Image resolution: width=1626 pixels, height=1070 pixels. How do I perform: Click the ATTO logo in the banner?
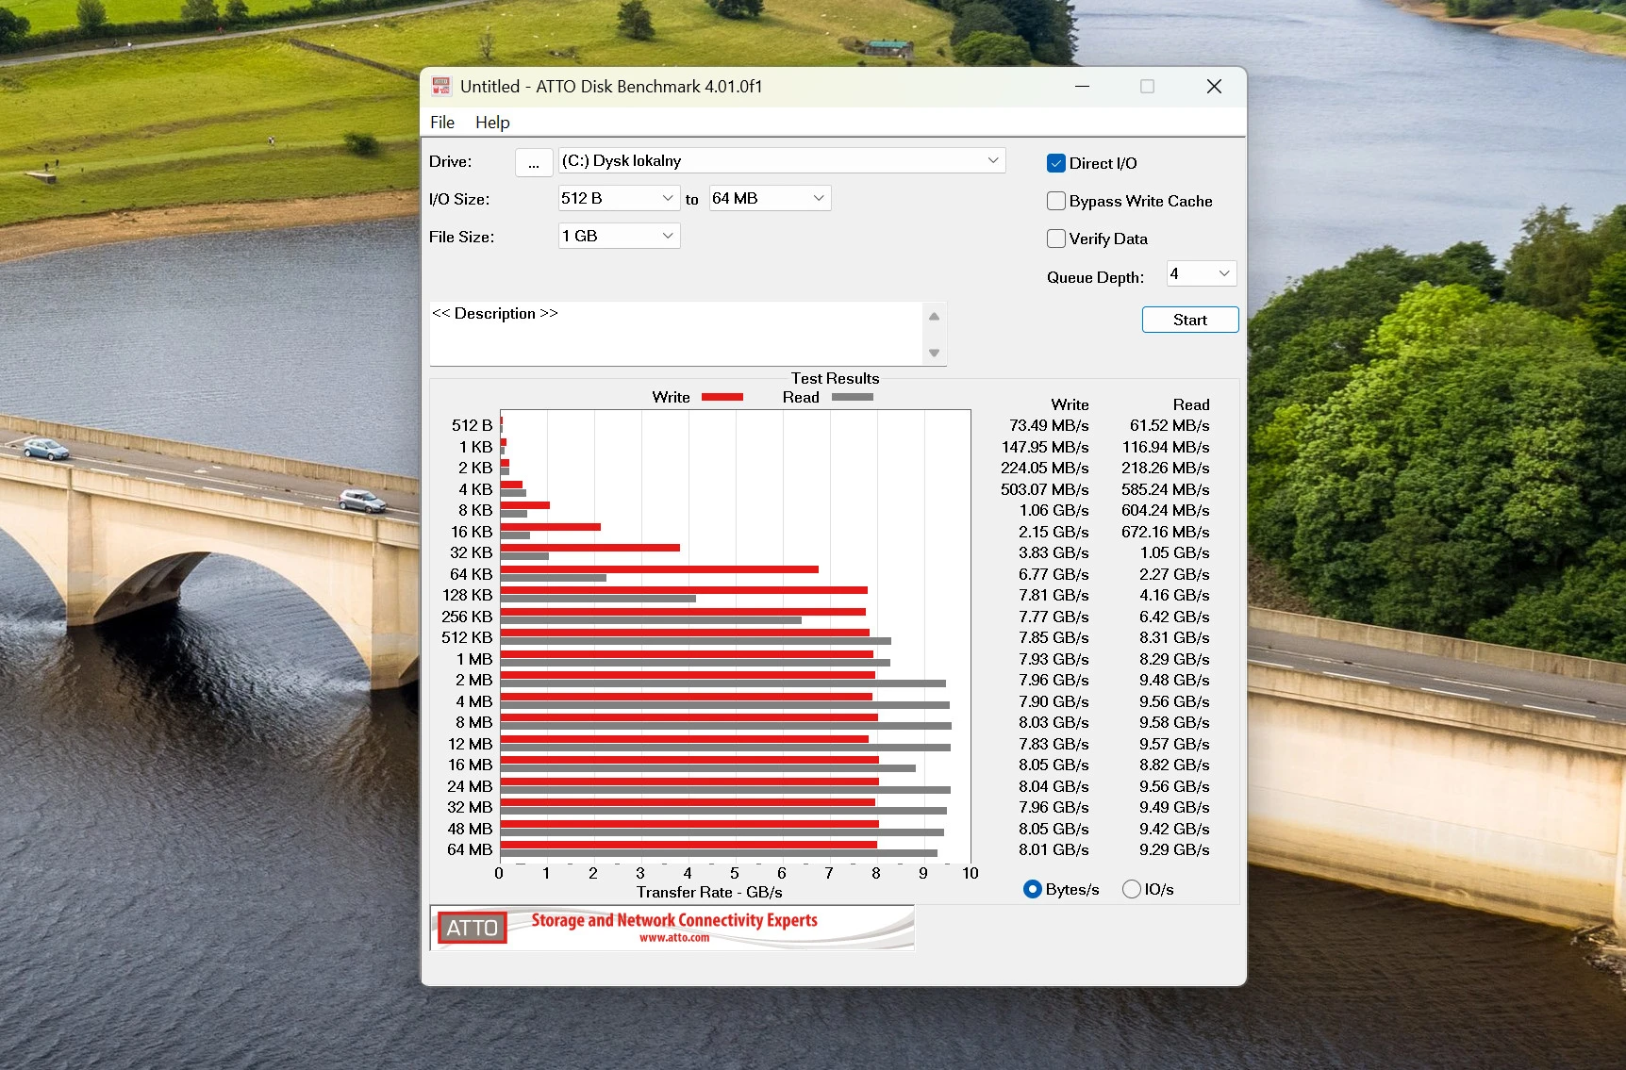coord(472,928)
